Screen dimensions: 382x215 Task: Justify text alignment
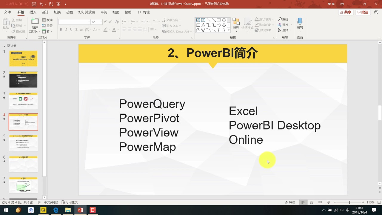point(140,30)
